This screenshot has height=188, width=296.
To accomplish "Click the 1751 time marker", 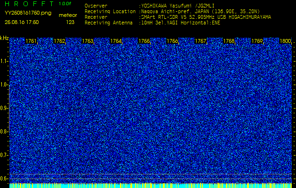I will (31, 41).
